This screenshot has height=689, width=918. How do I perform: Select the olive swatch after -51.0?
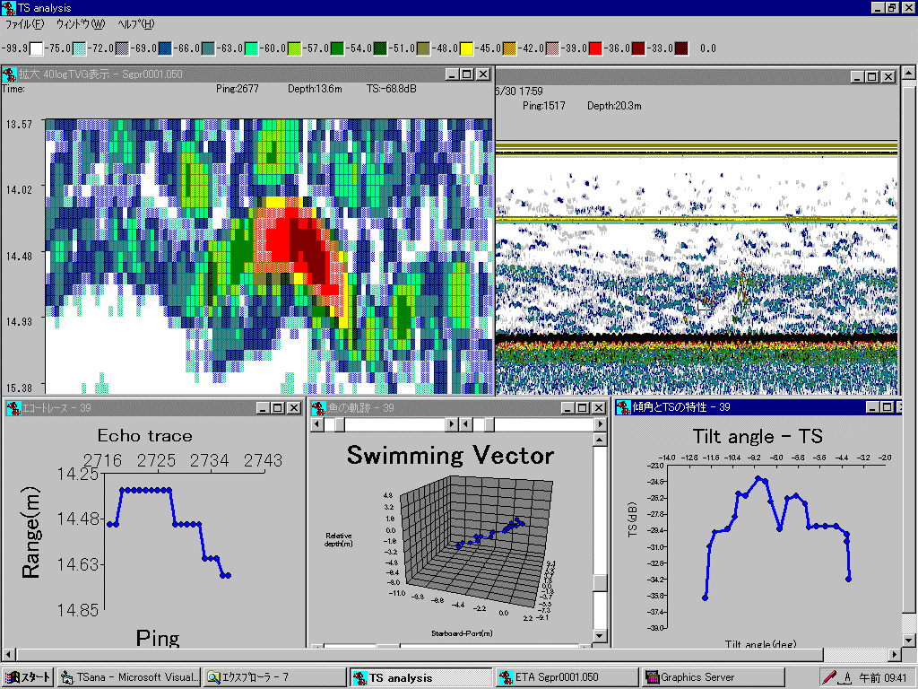pyautogui.click(x=423, y=48)
